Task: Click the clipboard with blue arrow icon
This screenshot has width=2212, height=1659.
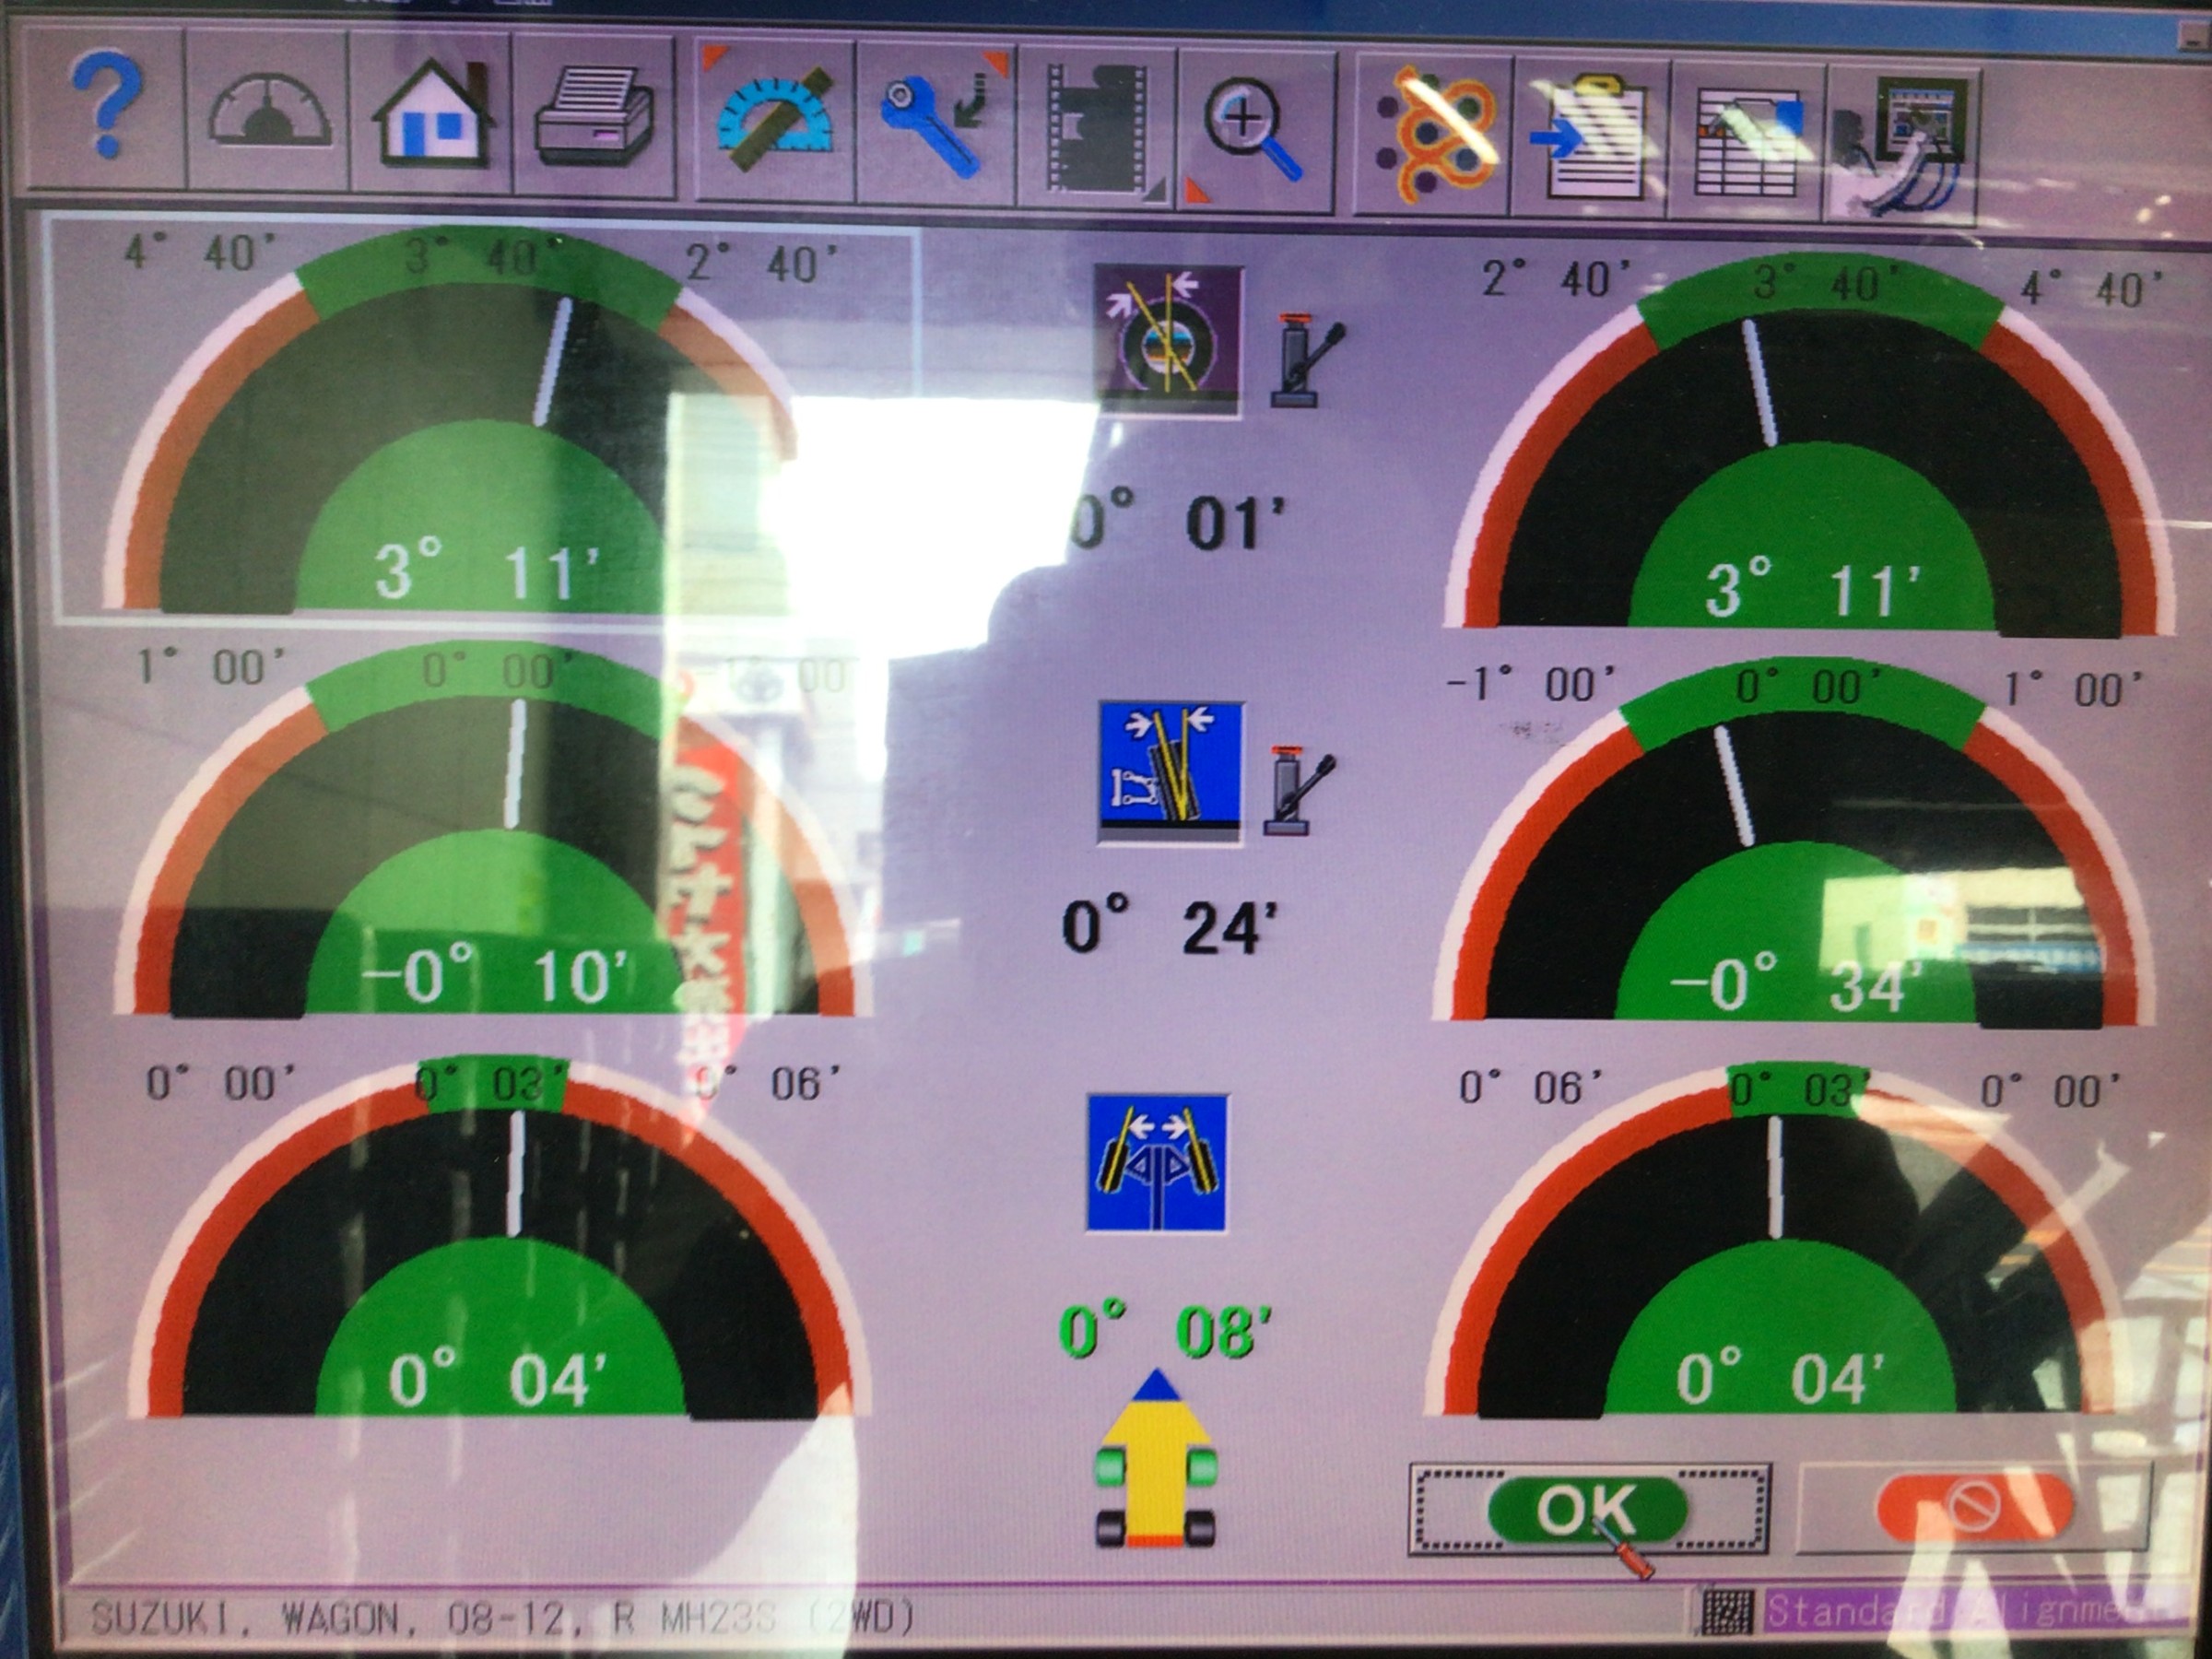Action: 1591,138
